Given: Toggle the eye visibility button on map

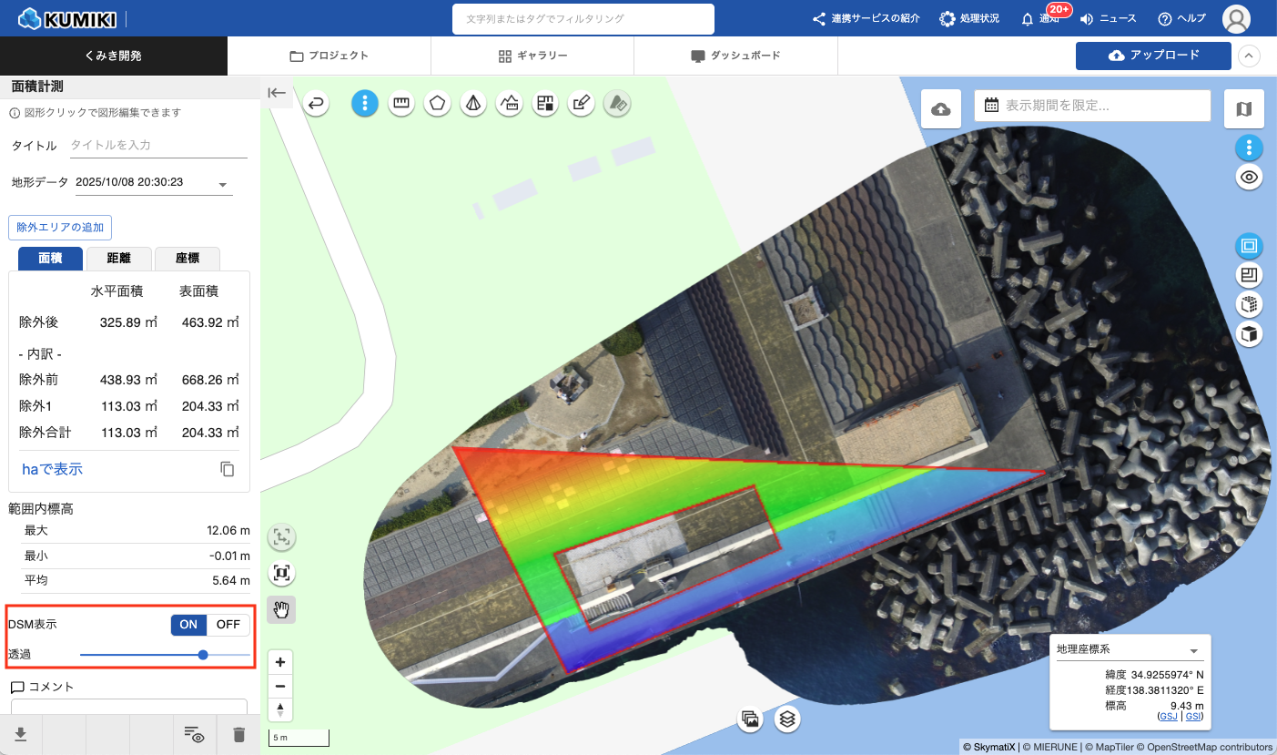Looking at the screenshot, I should 1250,178.
